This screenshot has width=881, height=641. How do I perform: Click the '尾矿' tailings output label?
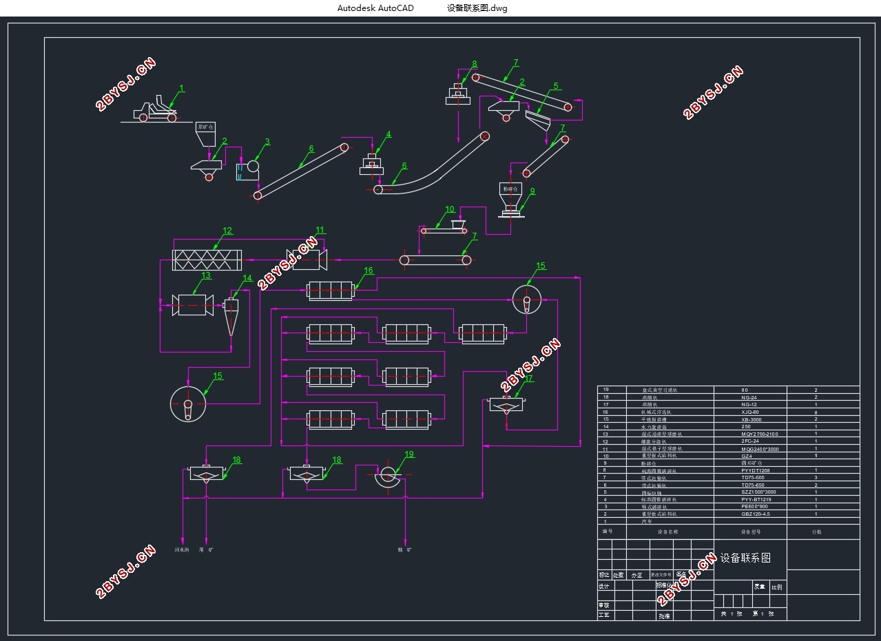(x=207, y=550)
